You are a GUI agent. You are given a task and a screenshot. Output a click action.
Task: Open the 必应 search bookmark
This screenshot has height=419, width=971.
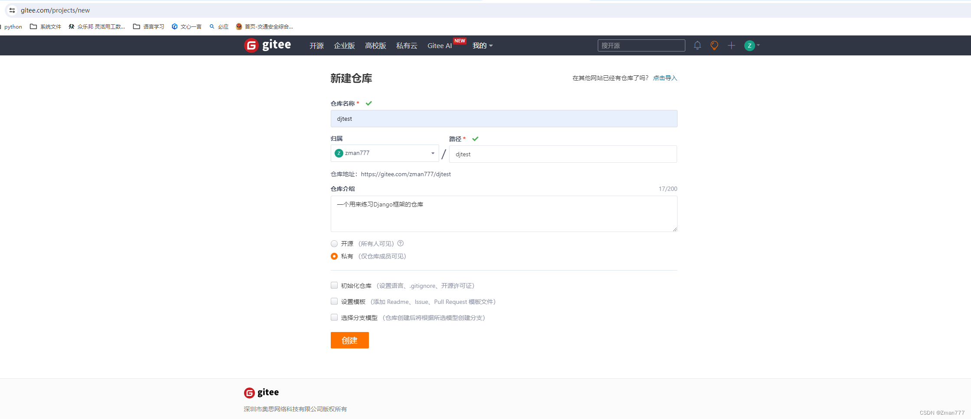click(x=219, y=26)
